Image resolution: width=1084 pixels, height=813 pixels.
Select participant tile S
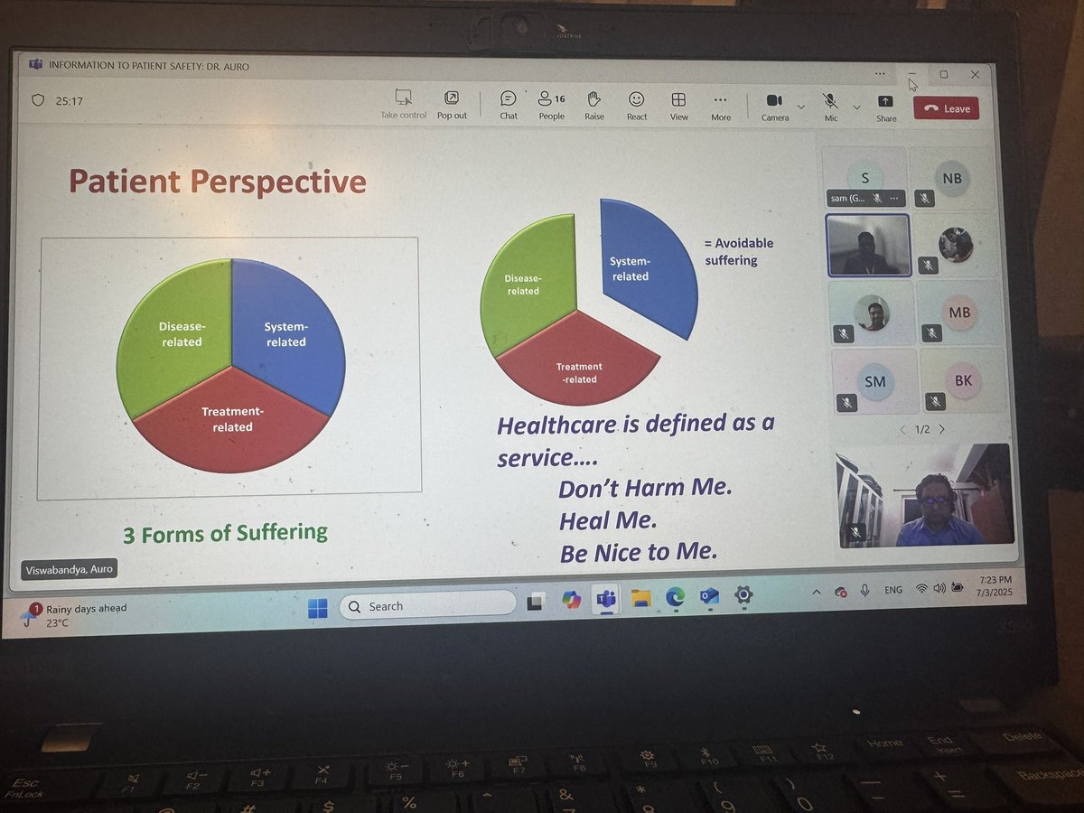(864, 179)
